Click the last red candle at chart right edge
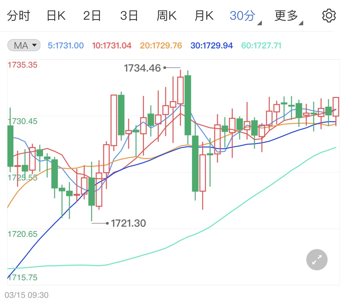Screen dimensions: 347x303 [x=336, y=107]
